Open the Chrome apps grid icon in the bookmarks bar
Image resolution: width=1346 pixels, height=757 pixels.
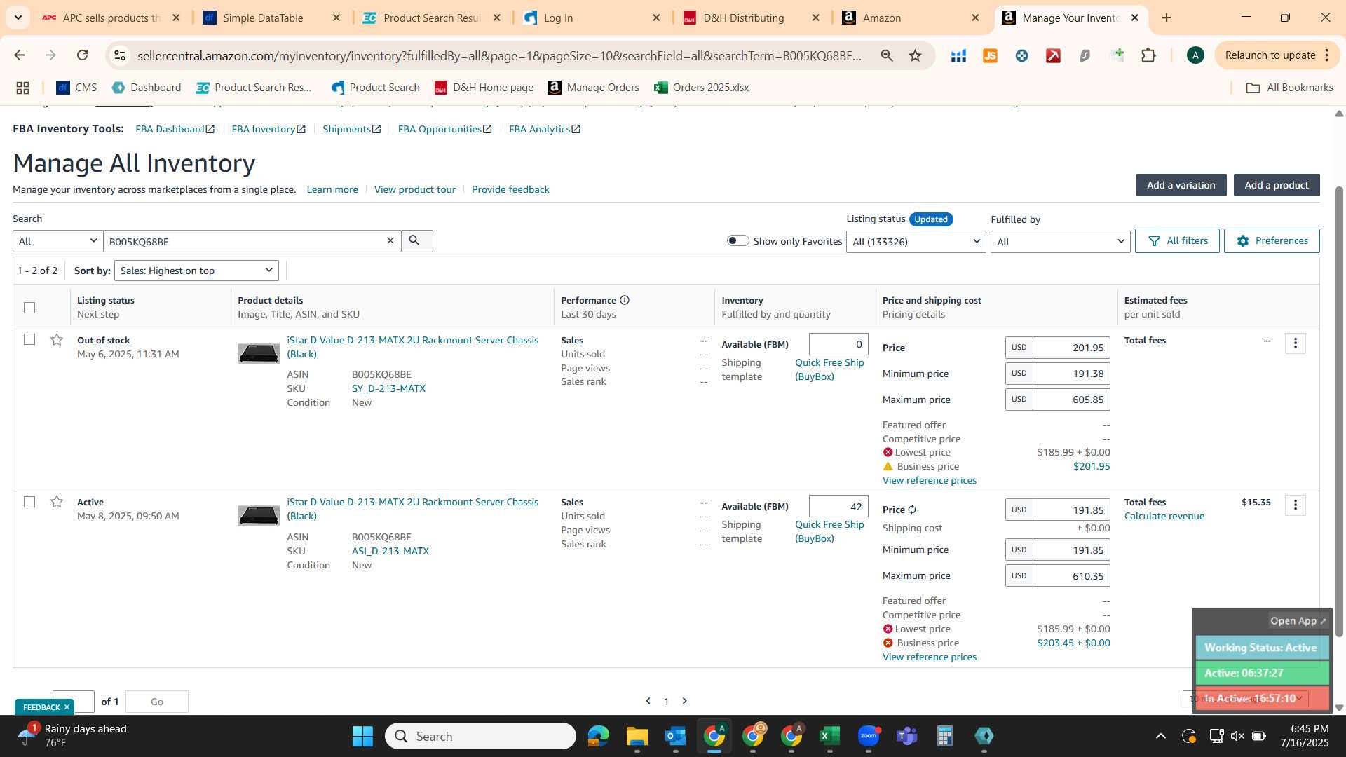click(22, 88)
